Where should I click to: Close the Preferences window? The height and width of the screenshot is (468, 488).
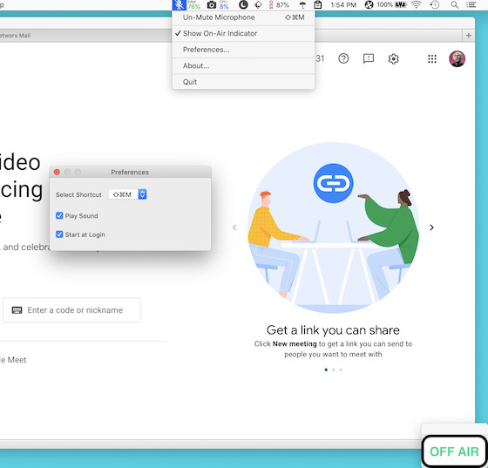pyautogui.click(x=57, y=172)
